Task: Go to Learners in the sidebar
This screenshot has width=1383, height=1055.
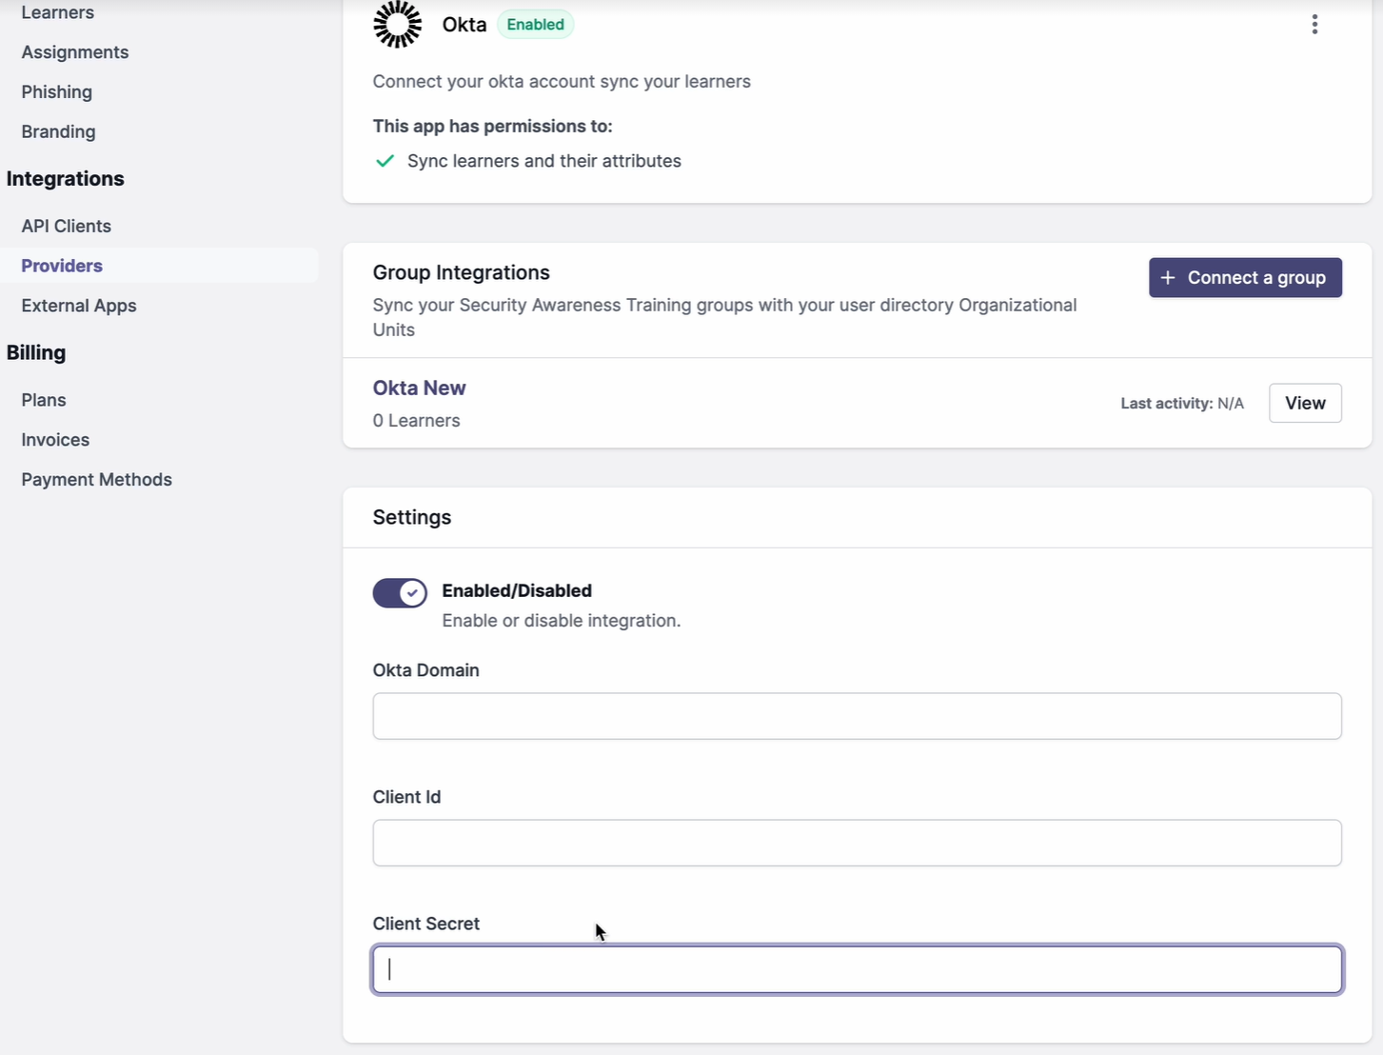Action: coord(58,12)
